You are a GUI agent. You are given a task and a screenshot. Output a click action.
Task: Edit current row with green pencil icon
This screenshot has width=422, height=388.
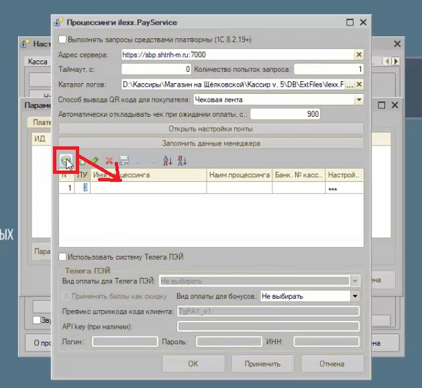click(x=95, y=160)
